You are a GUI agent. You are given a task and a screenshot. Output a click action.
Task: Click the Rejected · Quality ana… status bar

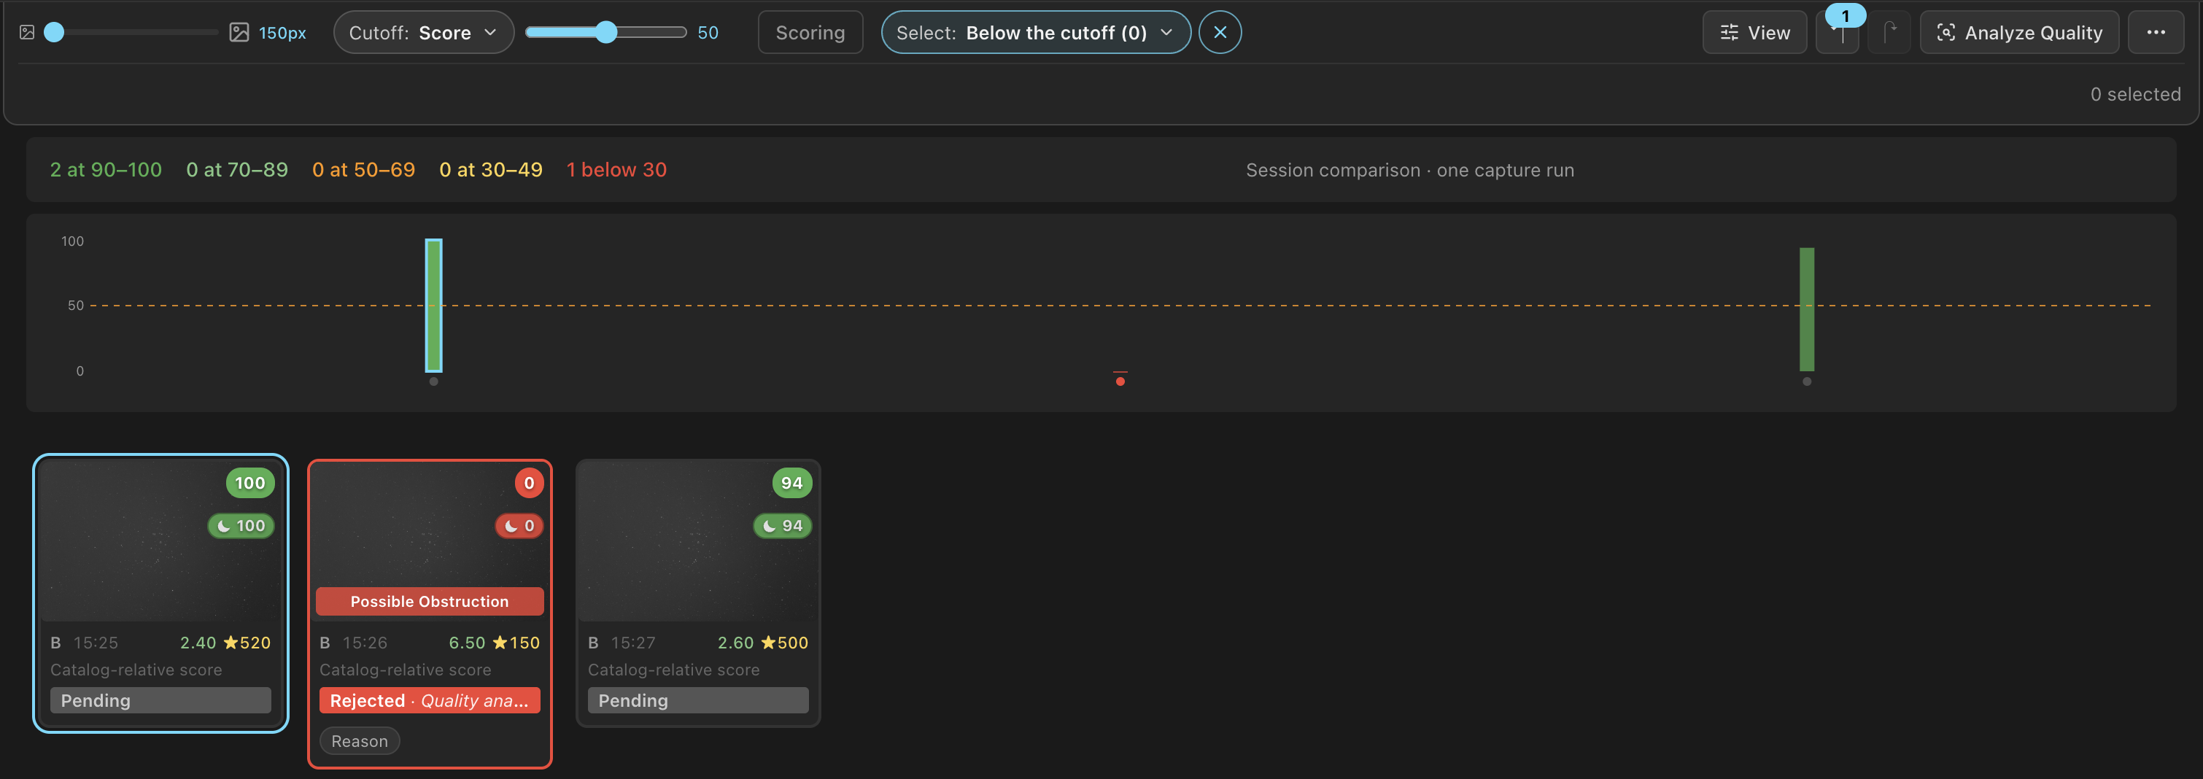pyautogui.click(x=430, y=700)
